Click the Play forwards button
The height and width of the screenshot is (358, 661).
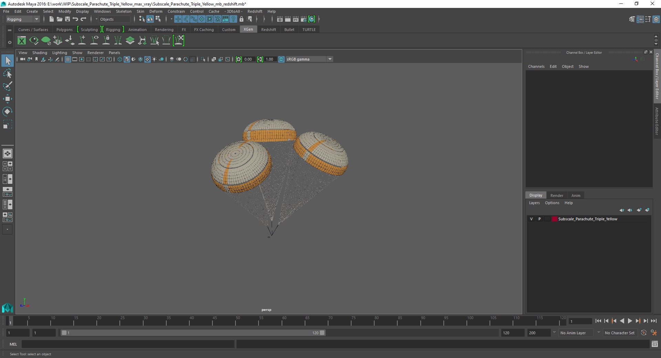(630, 321)
